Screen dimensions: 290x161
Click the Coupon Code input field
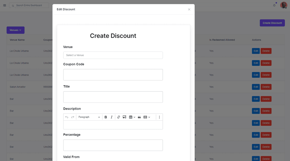pyautogui.click(x=113, y=75)
